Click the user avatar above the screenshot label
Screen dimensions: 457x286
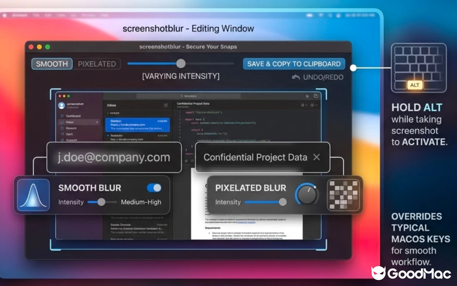(61, 105)
